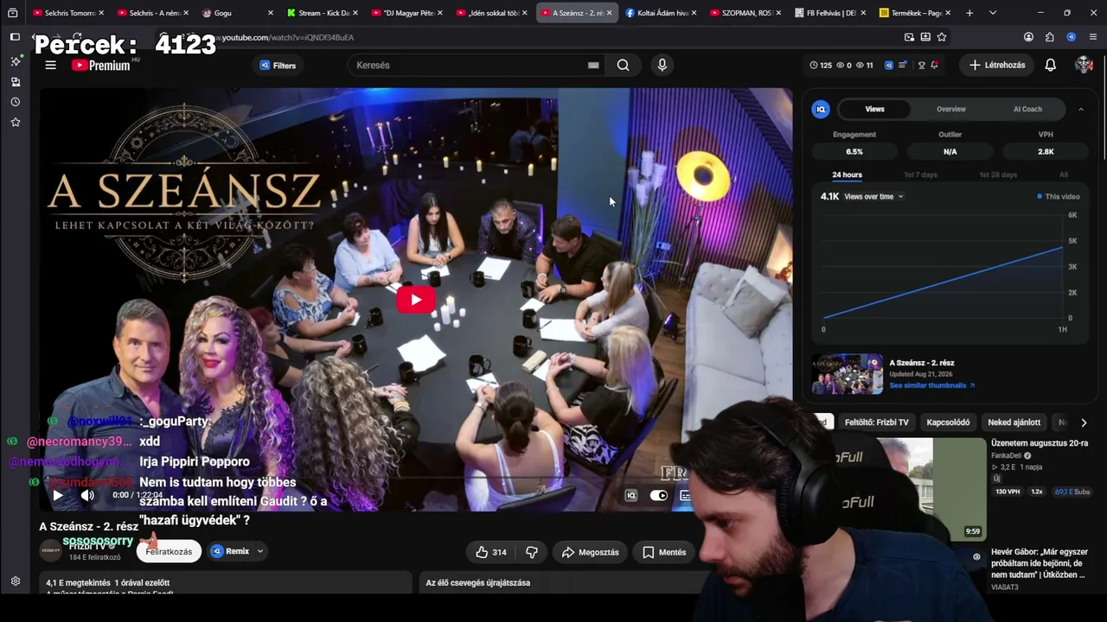Click the install app address bar icon

[925, 37]
